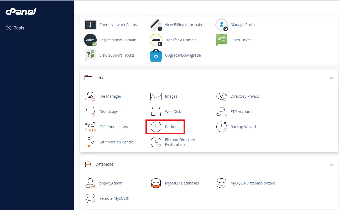
Task: Click the cPanel logo
Action: point(21,12)
